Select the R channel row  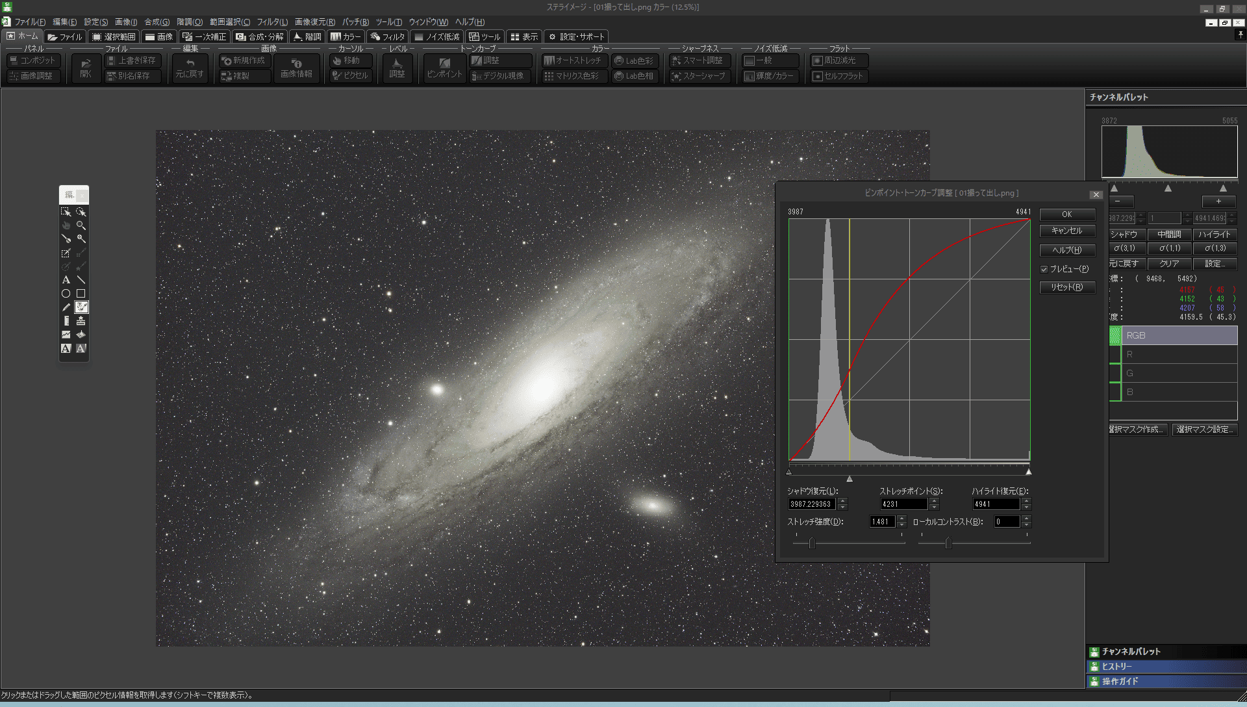tap(1178, 354)
